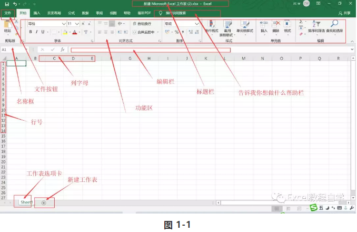Click the Fill down-arrow icon in editing group

[301, 28]
